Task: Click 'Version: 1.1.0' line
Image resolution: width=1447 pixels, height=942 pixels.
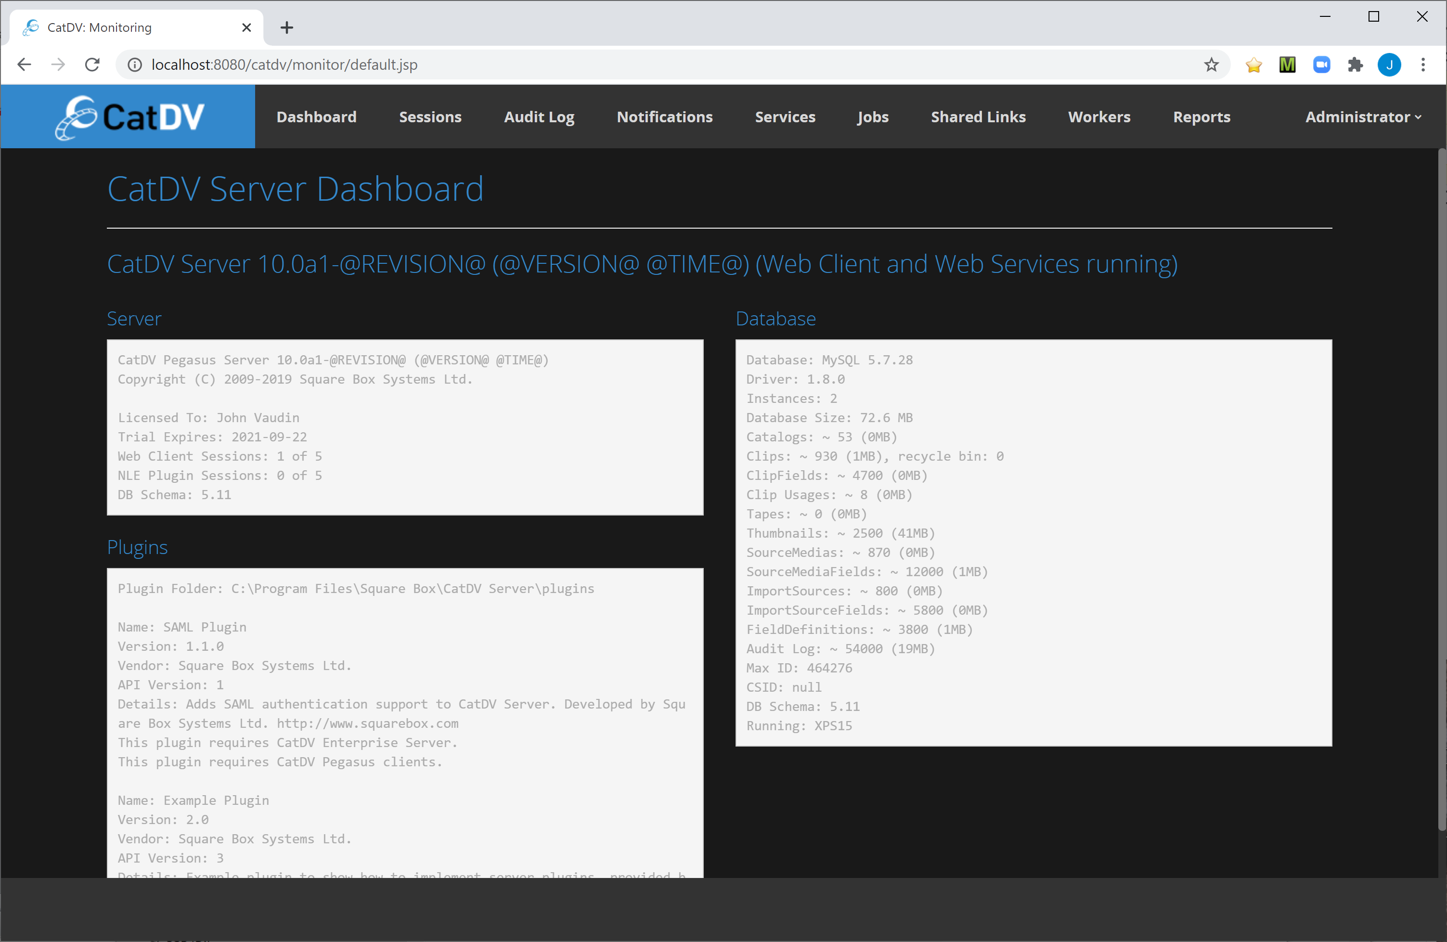Action: [170, 646]
